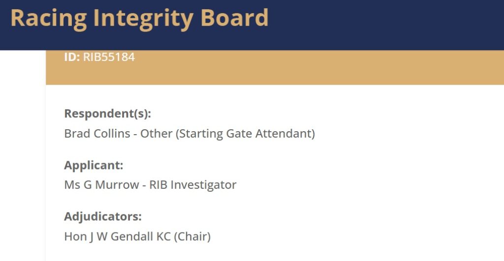This screenshot has width=504, height=261.
Task: Select the decision number RIB55184
Action: click(x=109, y=57)
